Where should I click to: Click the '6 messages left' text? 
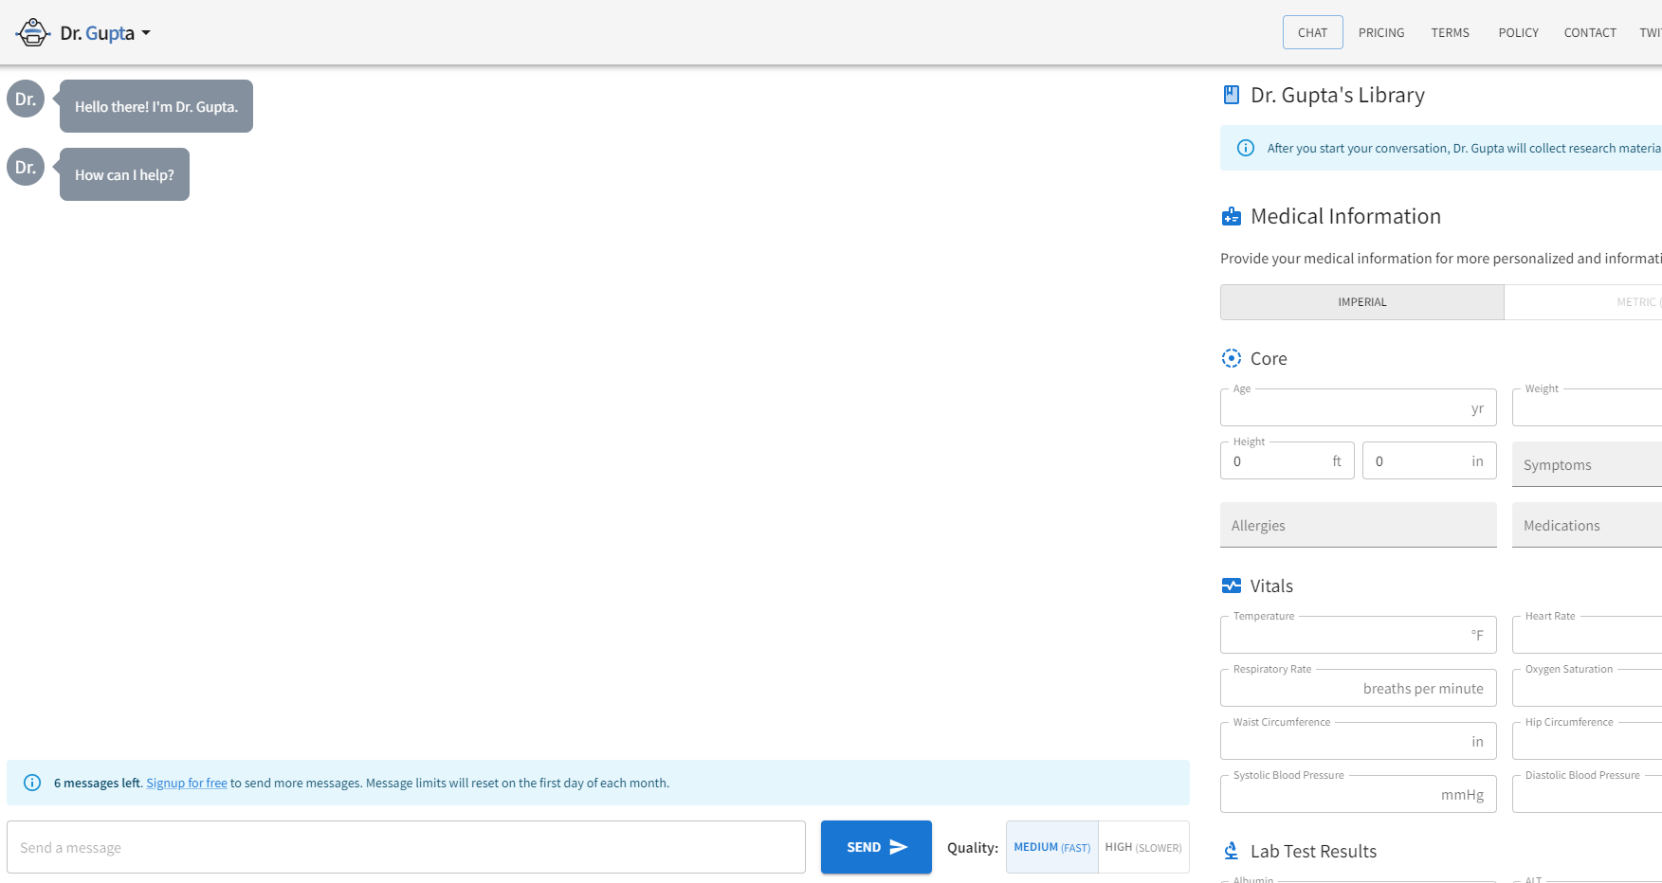coord(97,783)
